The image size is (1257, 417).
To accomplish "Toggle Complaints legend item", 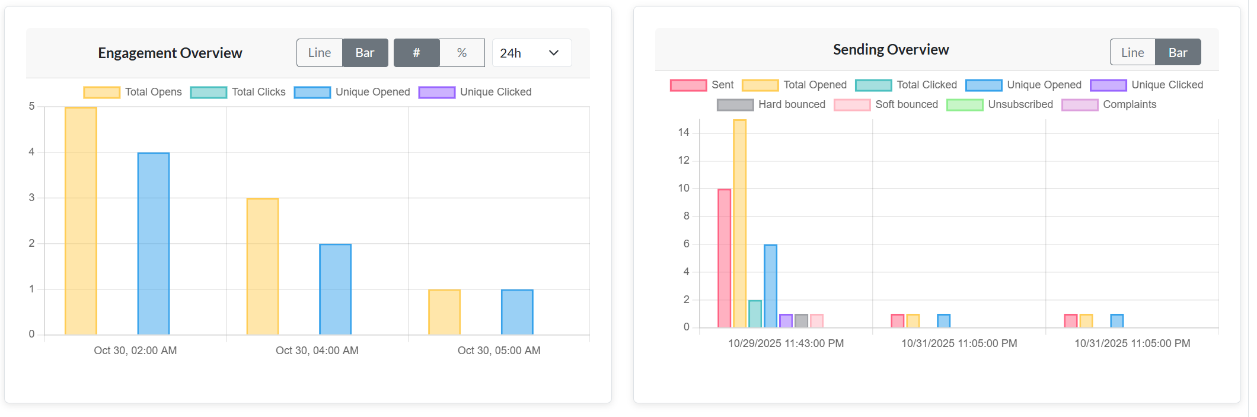I will pos(1109,104).
